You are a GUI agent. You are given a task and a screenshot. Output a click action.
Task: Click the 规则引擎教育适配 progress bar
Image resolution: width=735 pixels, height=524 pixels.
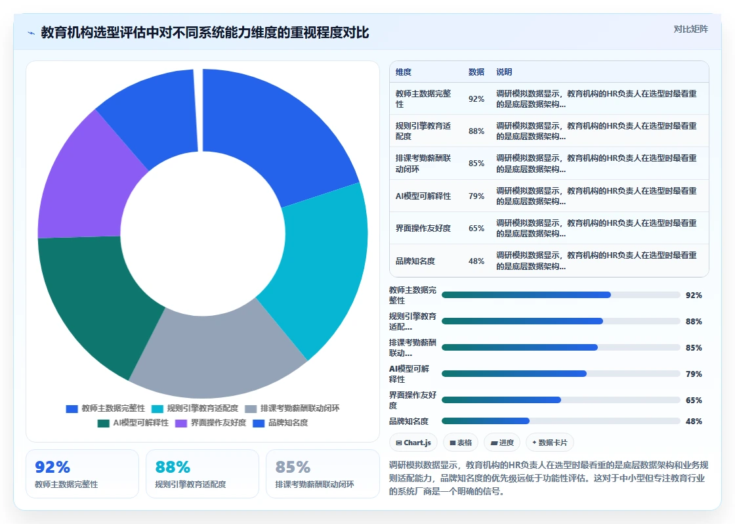tap(560, 321)
